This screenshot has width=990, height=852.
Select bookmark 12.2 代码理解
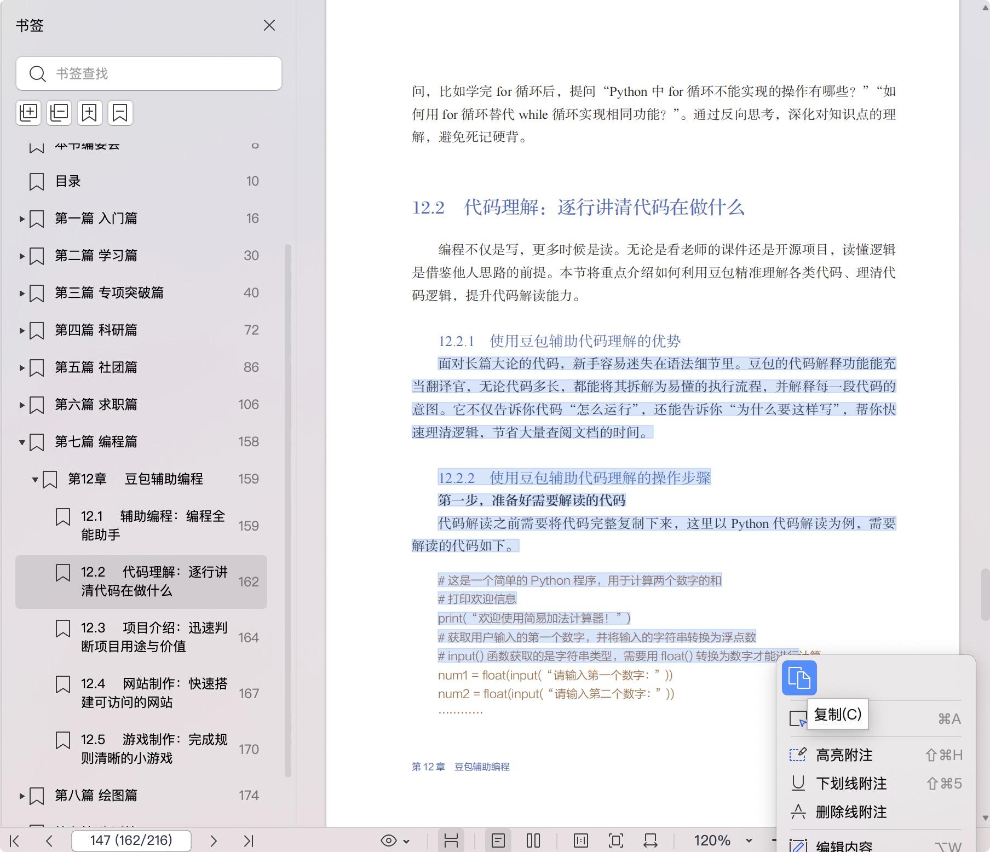142,582
